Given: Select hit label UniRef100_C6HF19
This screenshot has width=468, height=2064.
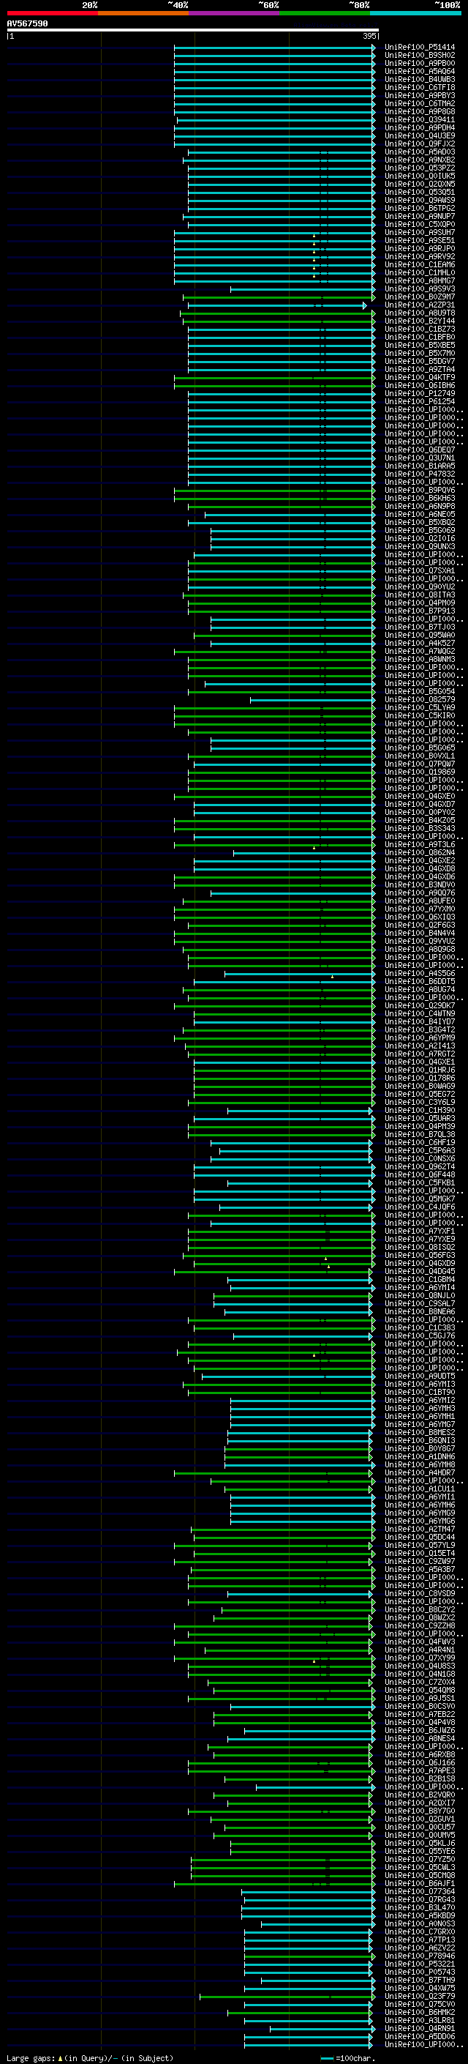Looking at the screenshot, I should click(420, 1143).
